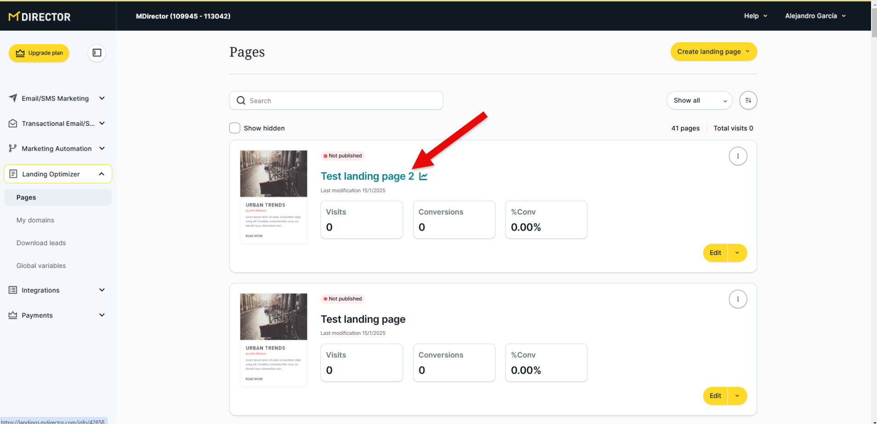This screenshot has width=877, height=424.
Task: Open the three-dot menu for Test landing page 2
Action: tap(738, 156)
